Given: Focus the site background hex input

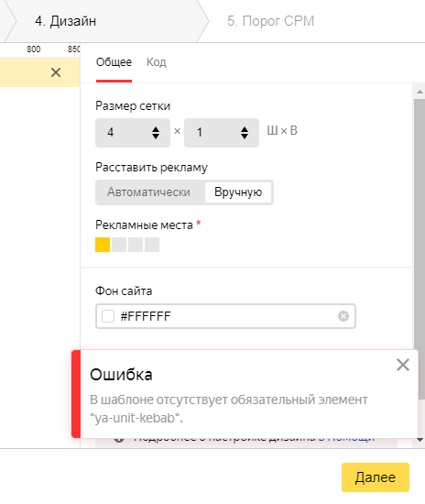Looking at the screenshot, I should click(225, 316).
